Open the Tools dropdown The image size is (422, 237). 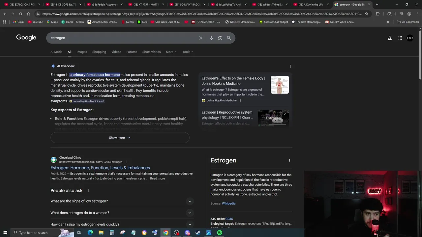(188, 52)
